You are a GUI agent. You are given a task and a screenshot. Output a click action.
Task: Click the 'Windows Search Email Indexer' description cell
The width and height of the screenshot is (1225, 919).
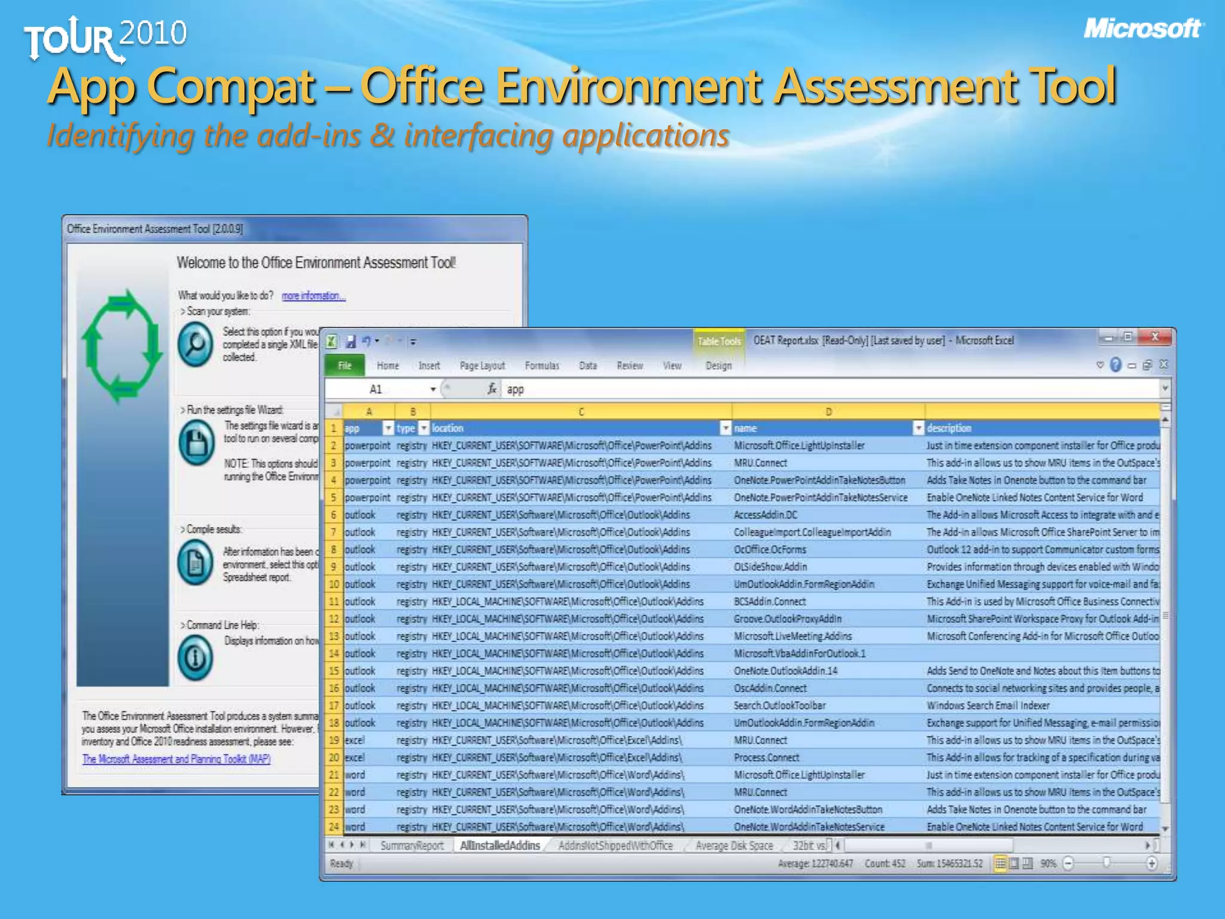[x=1043, y=705]
